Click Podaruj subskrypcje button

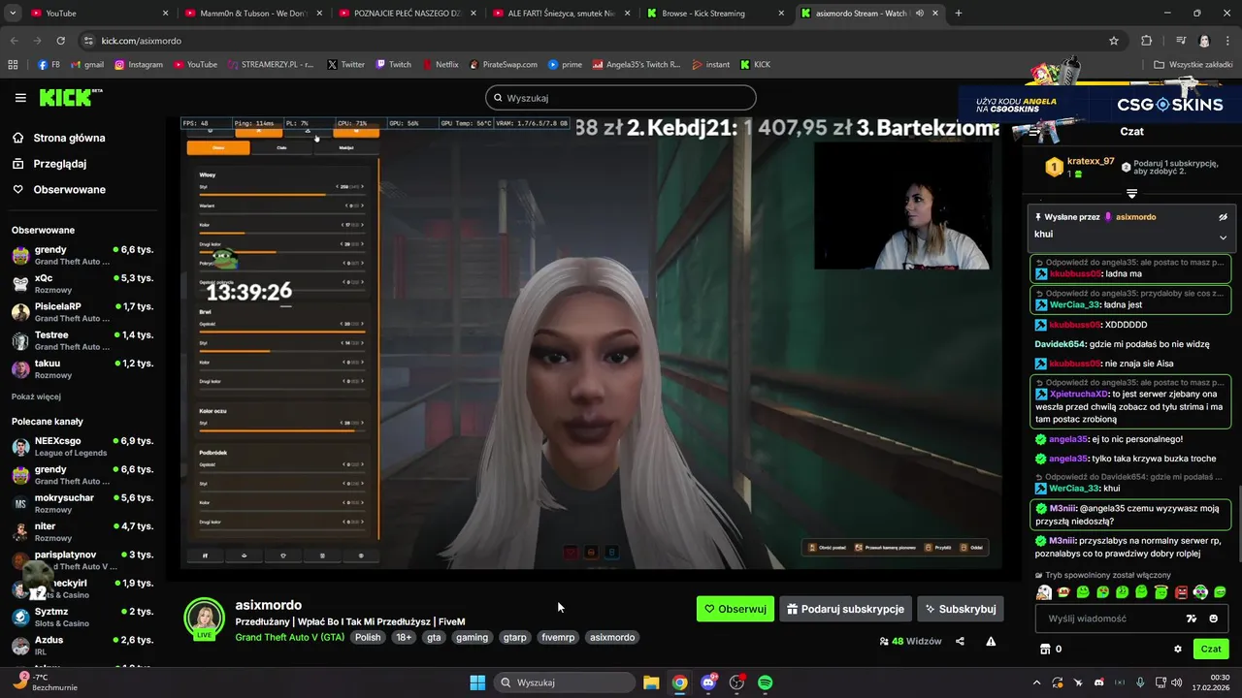845,609
